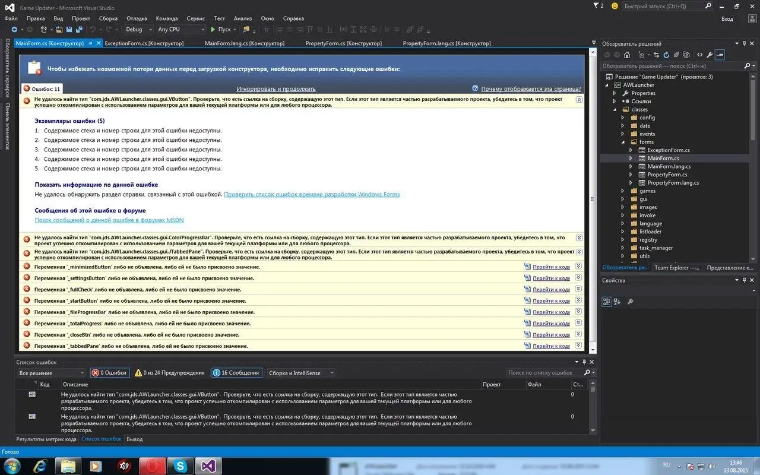Click the Properties wrench icon in Solution Explorer
760x475 pixels.
click(710, 55)
